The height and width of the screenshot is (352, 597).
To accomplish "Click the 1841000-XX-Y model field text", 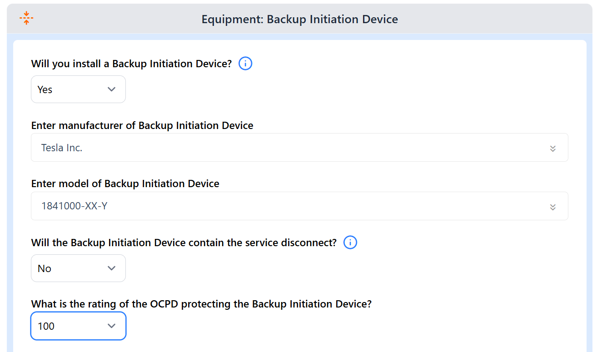I will pyautogui.click(x=75, y=206).
